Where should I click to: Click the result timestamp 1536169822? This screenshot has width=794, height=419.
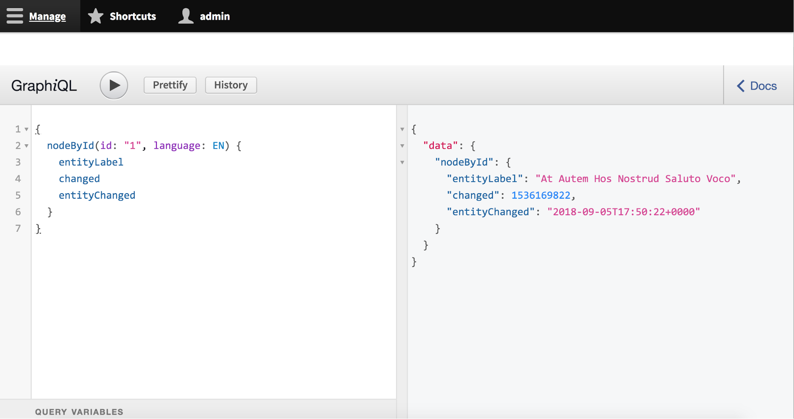coord(541,196)
